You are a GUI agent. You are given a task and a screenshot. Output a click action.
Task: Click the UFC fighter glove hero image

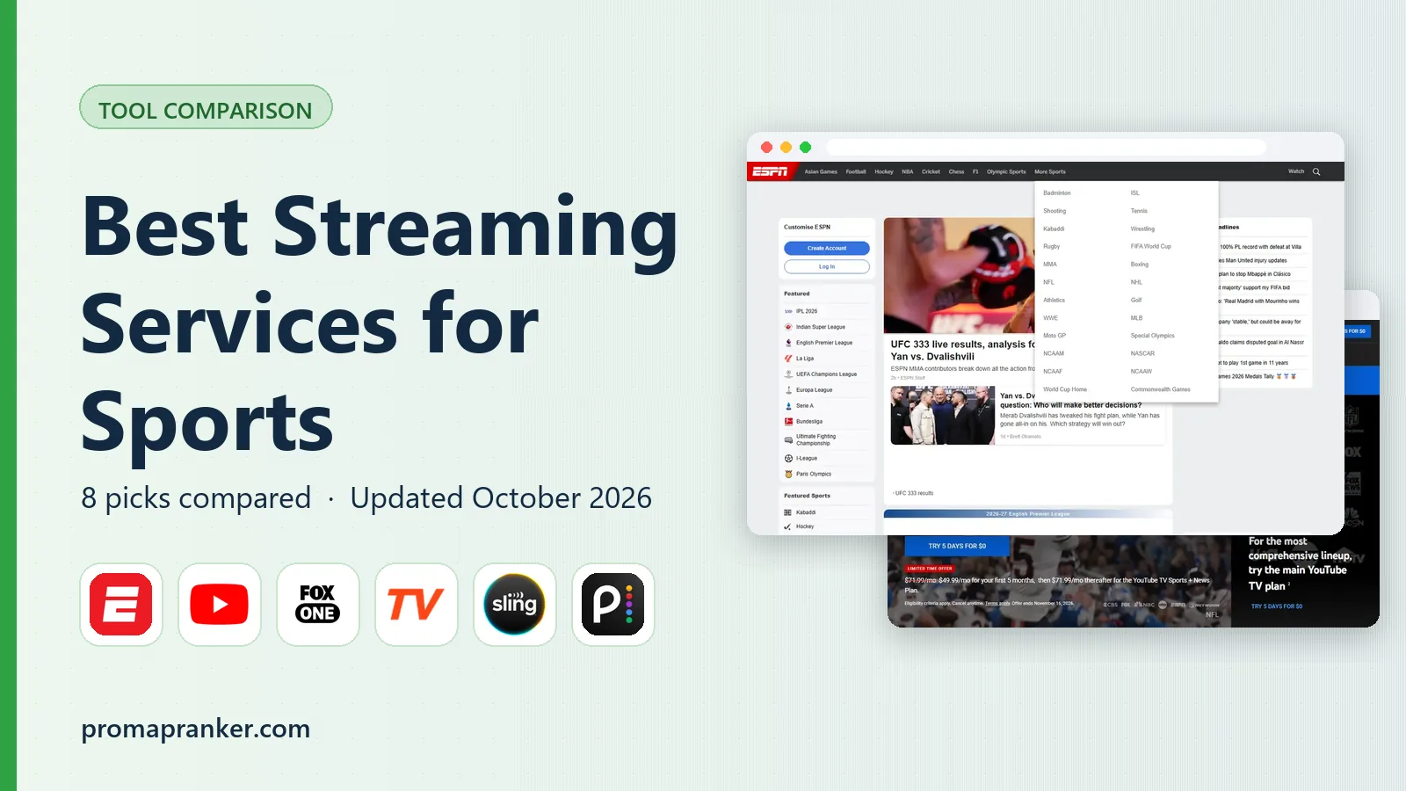pos(960,275)
